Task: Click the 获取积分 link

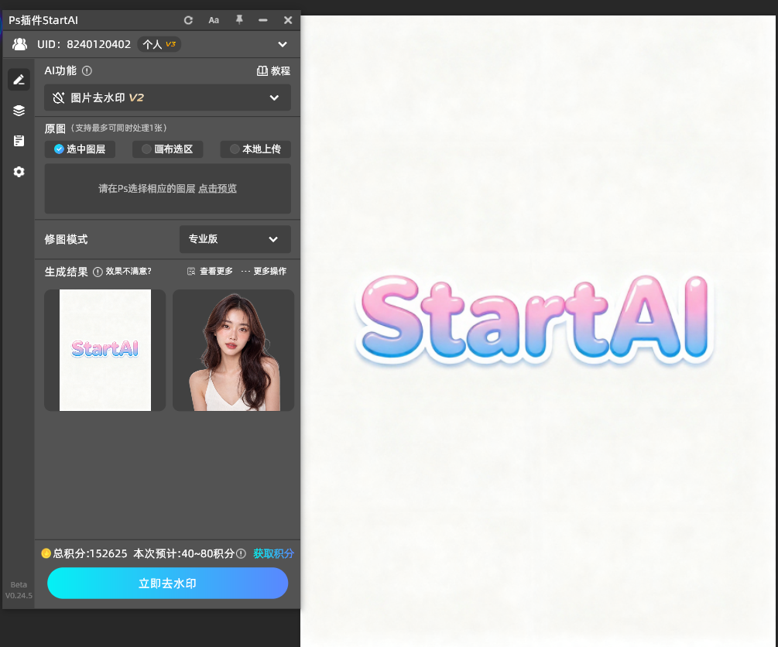Action: (x=273, y=553)
